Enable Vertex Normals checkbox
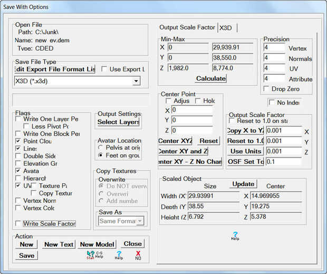This screenshot has width=327, height=274. point(18,200)
